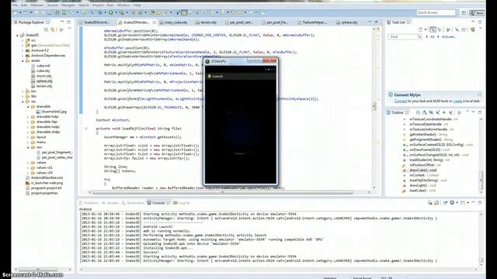
Task: Expand Android Dependencies node
Action: tap(23, 55)
